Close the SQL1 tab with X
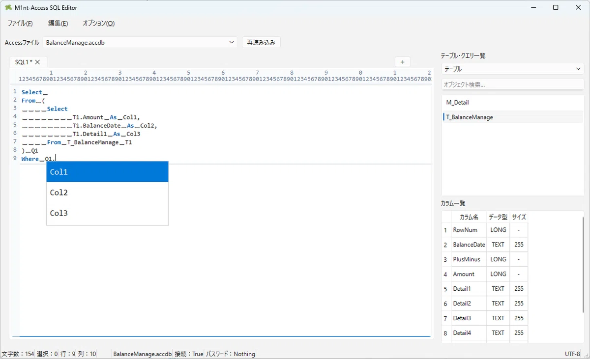 point(37,62)
